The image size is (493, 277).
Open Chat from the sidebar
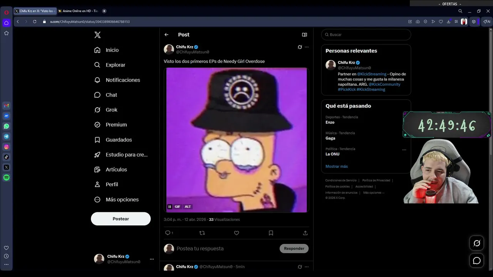click(106, 95)
